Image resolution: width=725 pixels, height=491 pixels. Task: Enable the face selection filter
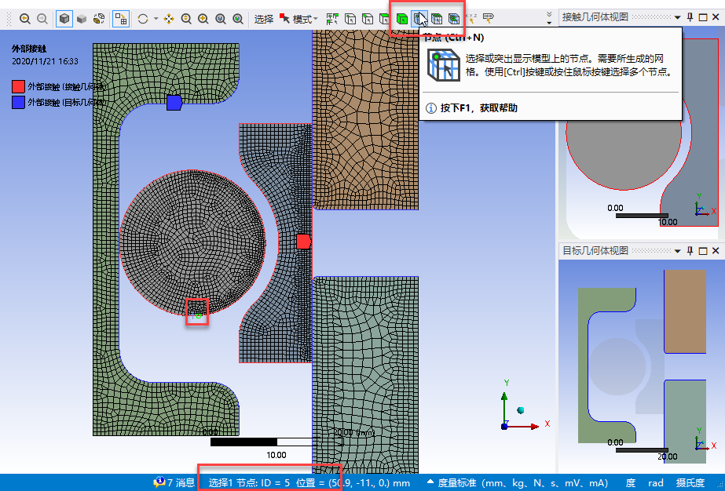(384, 19)
